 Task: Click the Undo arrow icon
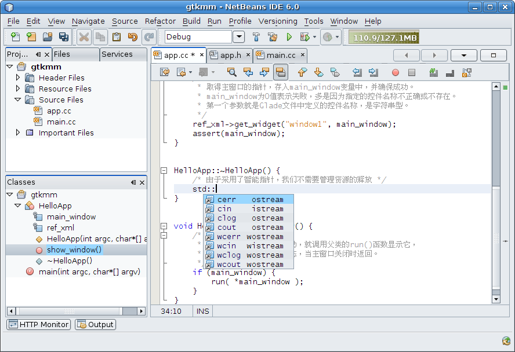133,36
